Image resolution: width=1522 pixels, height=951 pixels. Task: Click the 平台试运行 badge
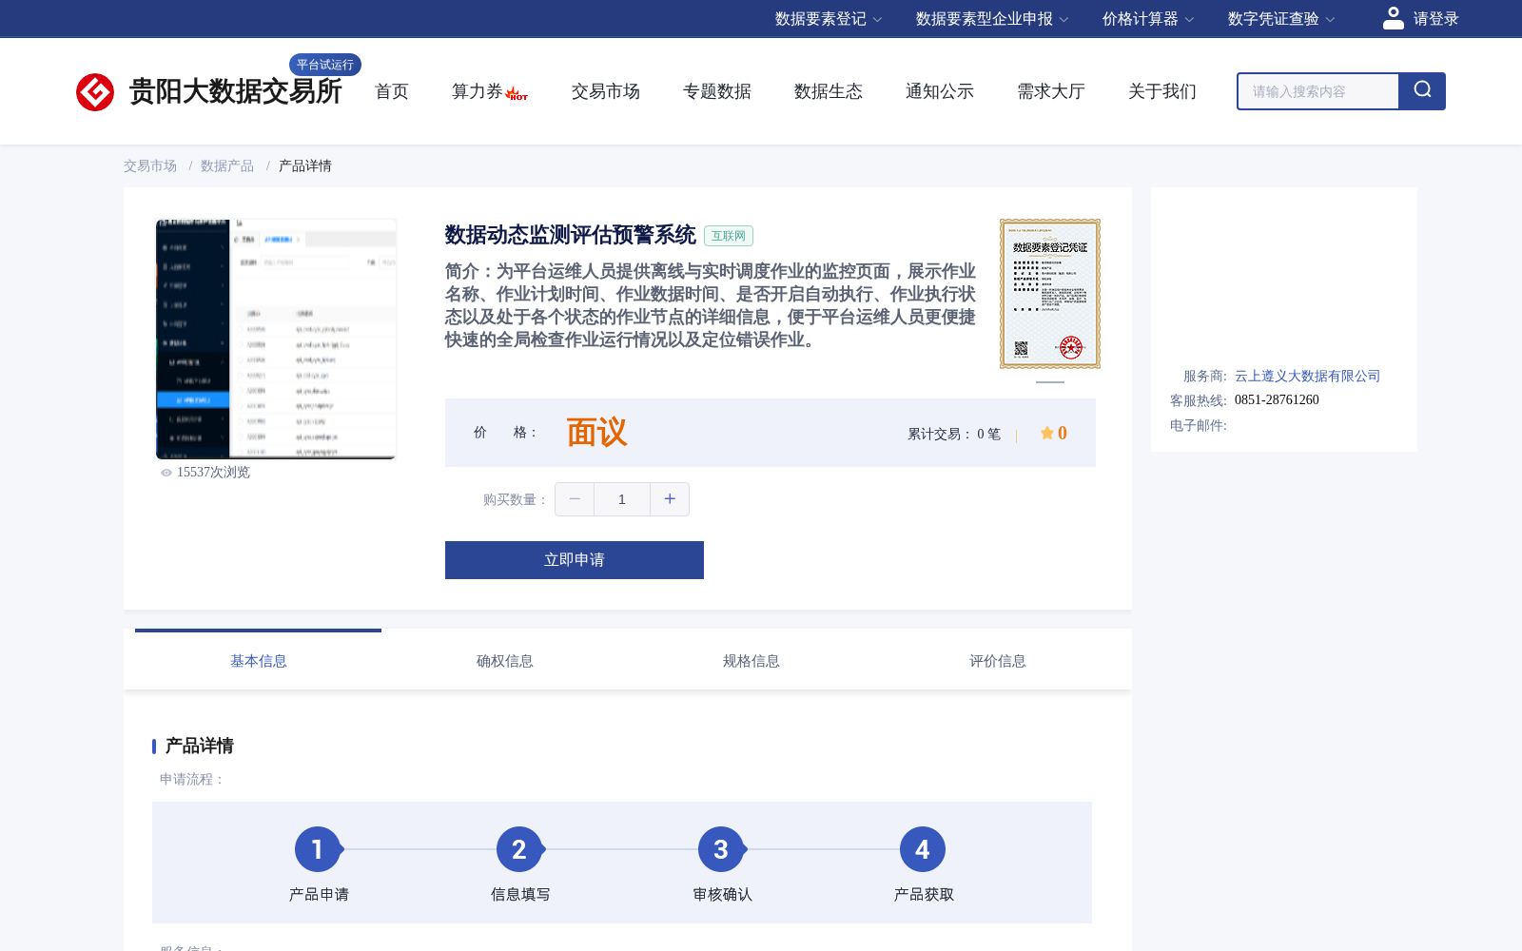(325, 65)
